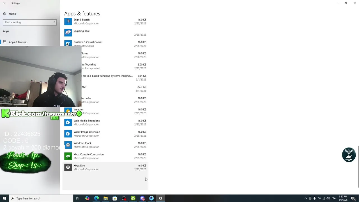Click the Apps & features page heading
The image size is (359, 202).
click(82, 13)
